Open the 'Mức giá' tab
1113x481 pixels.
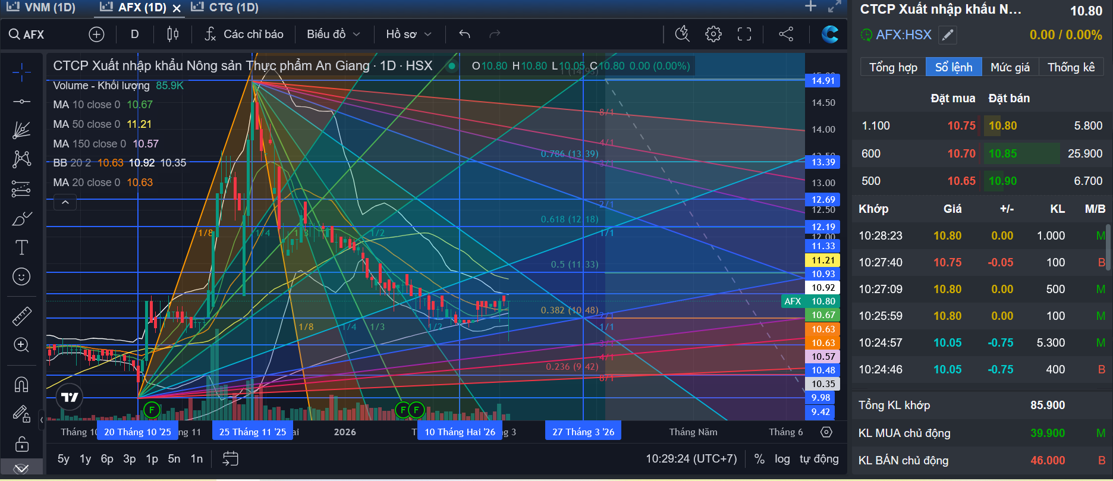click(1010, 67)
